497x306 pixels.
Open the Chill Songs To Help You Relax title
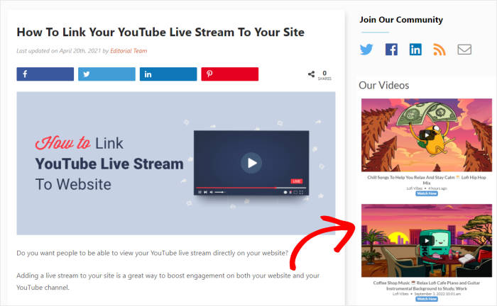(427, 180)
